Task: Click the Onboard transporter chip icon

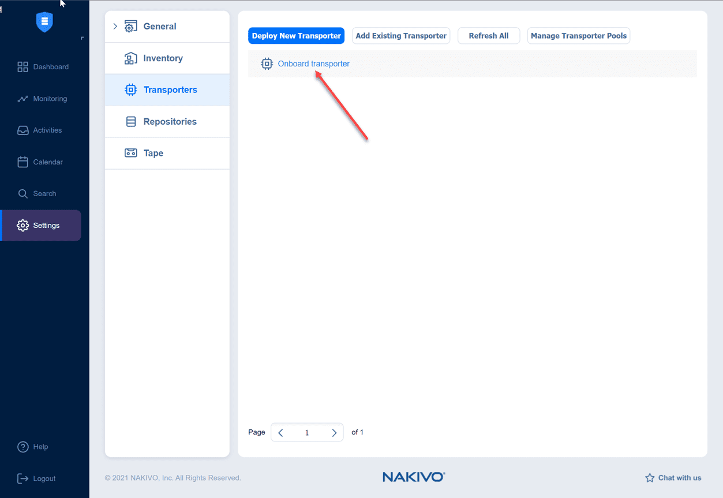Action: [x=267, y=63]
